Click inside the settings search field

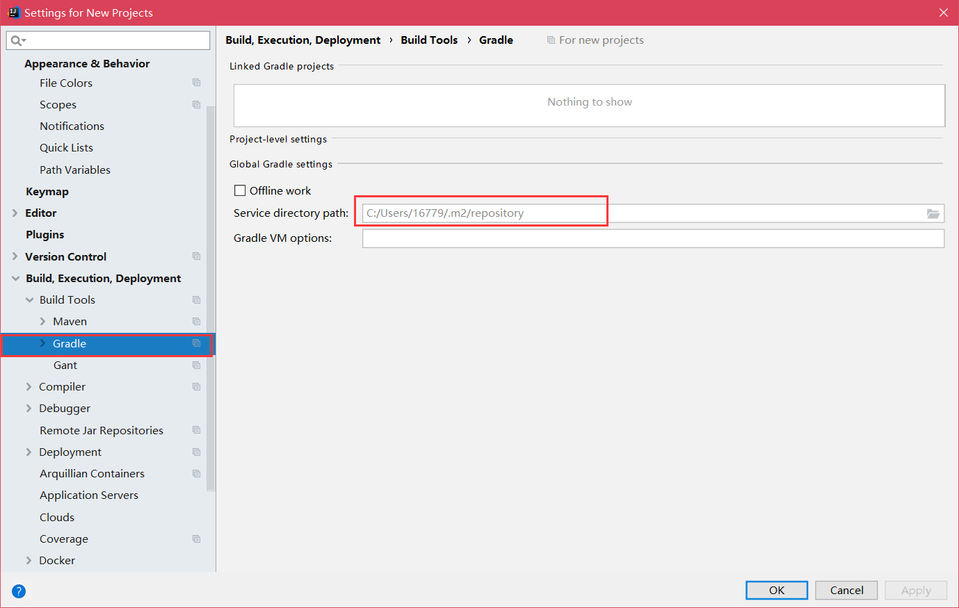[x=108, y=40]
